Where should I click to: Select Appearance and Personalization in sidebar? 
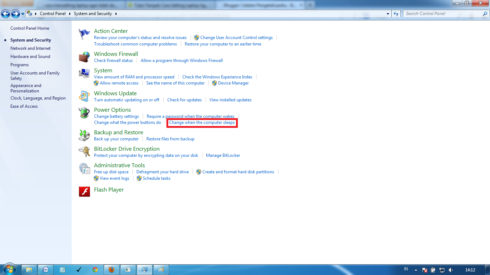tap(26, 88)
